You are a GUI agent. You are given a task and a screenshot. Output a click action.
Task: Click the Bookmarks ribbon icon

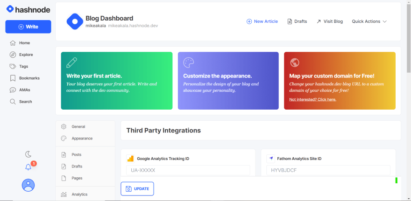coord(13,78)
